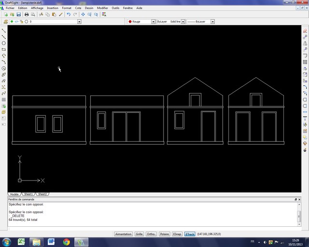309x247 pixels.
Task: Expand the Rouge line color dropdown
Action: point(153,22)
